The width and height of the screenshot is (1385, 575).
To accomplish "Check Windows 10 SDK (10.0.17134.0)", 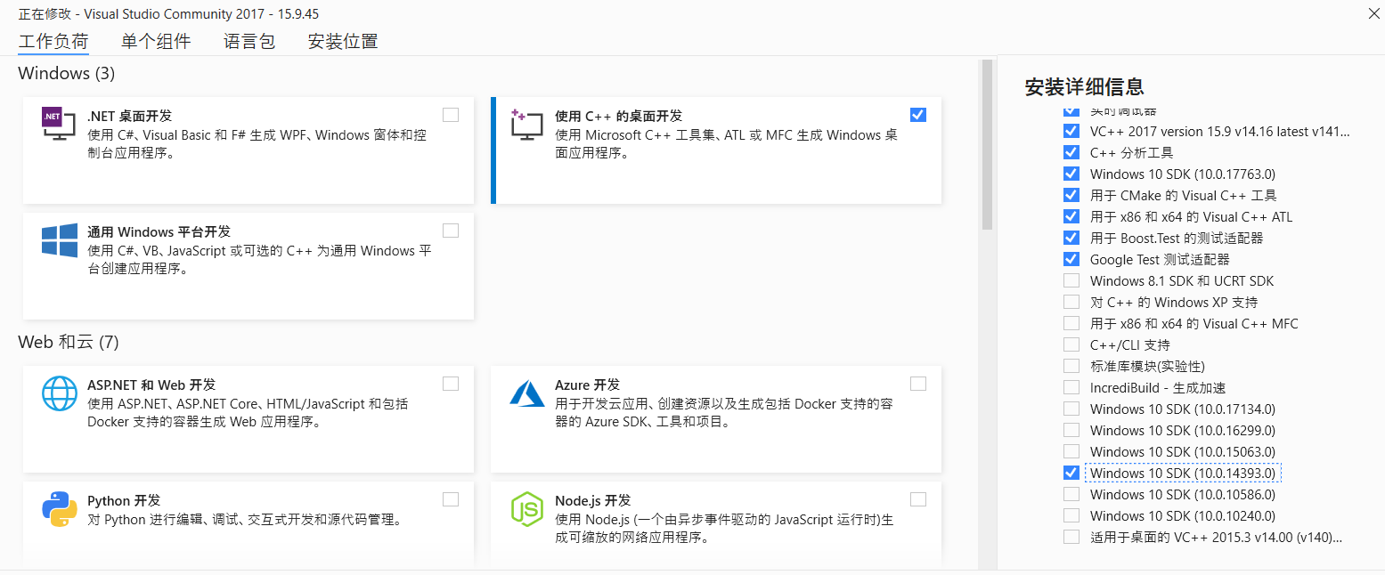I will tap(1071, 409).
